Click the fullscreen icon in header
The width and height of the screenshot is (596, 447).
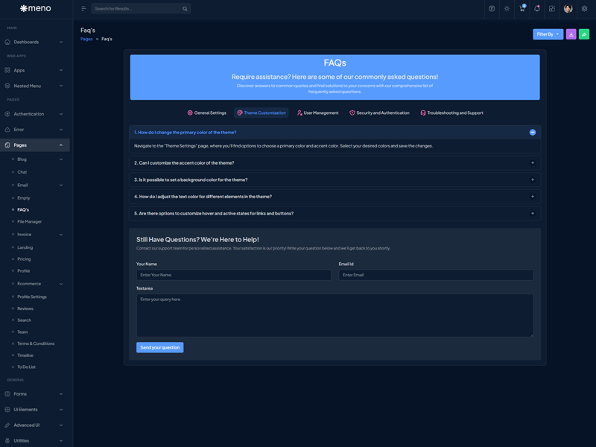pyautogui.click(x=552, y=9)
